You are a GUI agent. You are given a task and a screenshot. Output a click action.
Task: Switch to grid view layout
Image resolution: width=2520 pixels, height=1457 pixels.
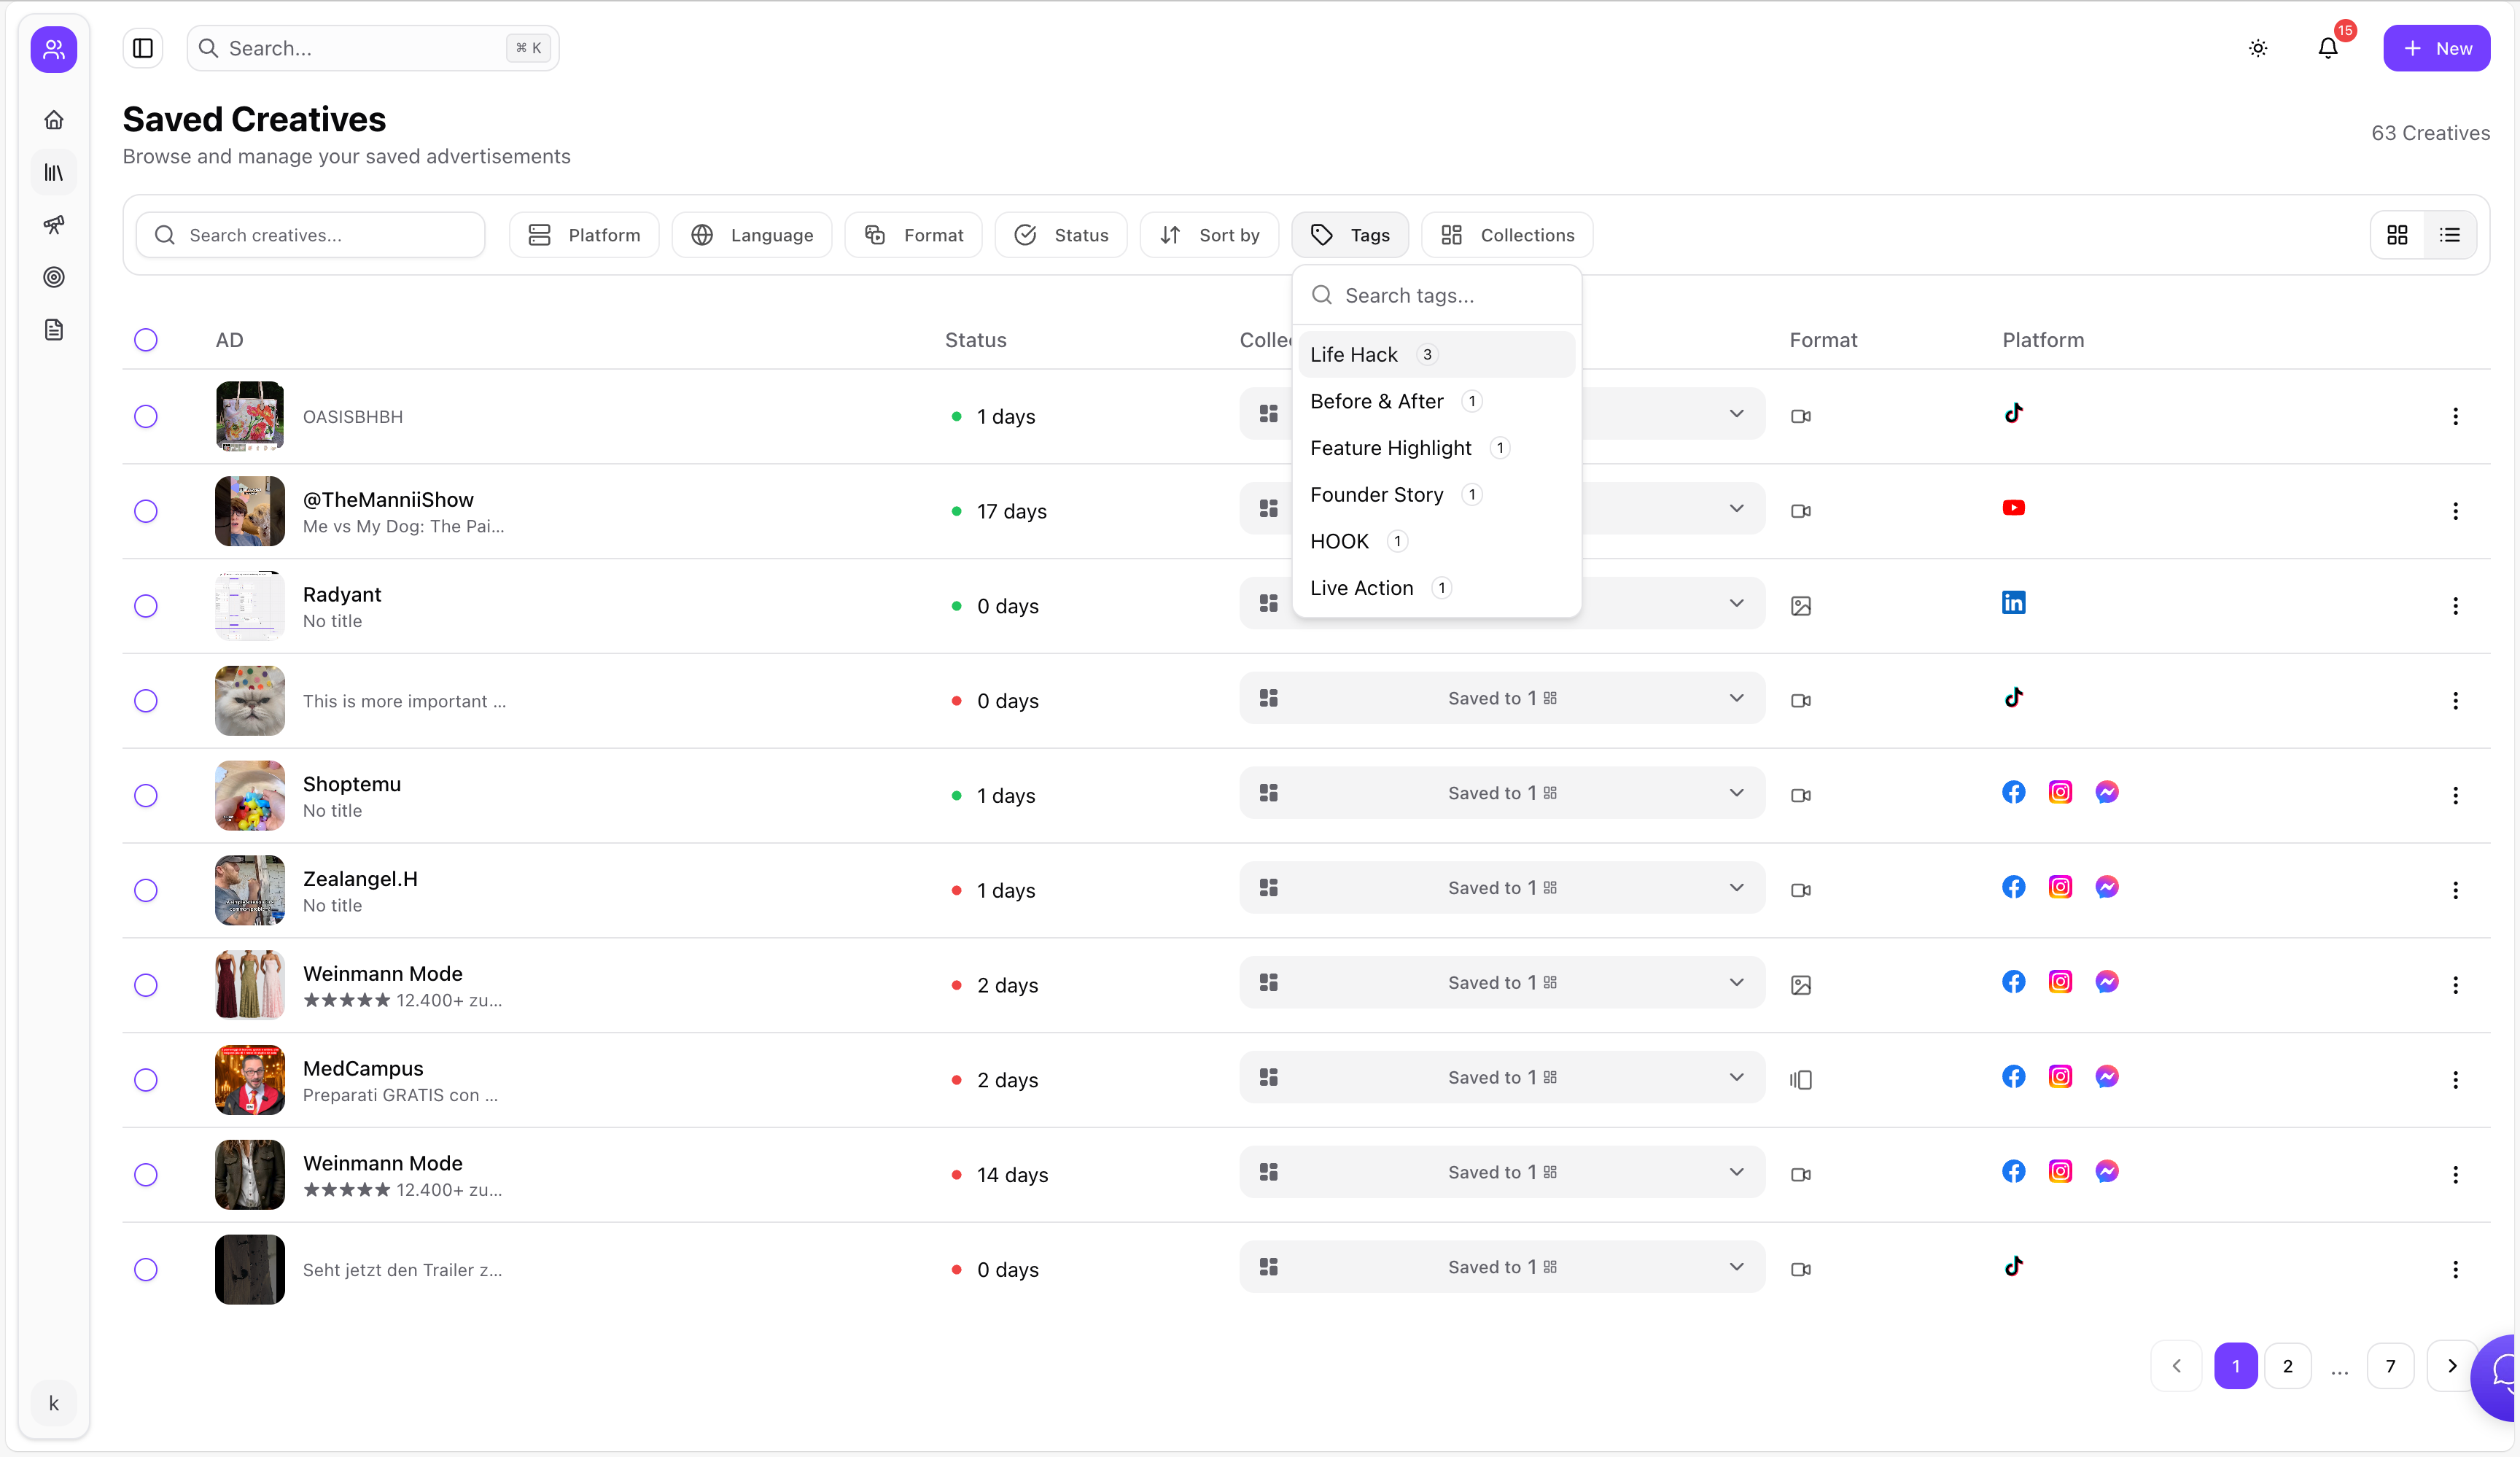(x=2397, y=235)
